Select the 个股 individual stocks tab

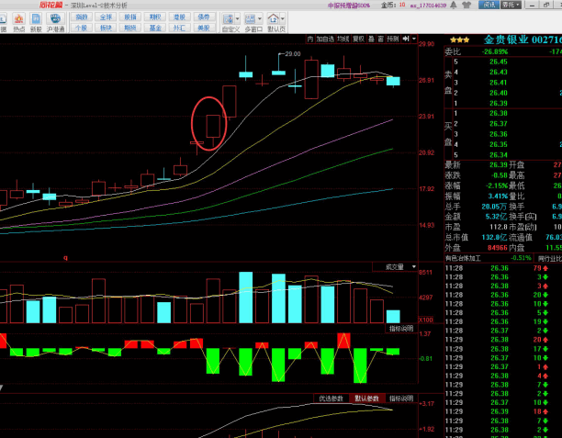point(82,28)
